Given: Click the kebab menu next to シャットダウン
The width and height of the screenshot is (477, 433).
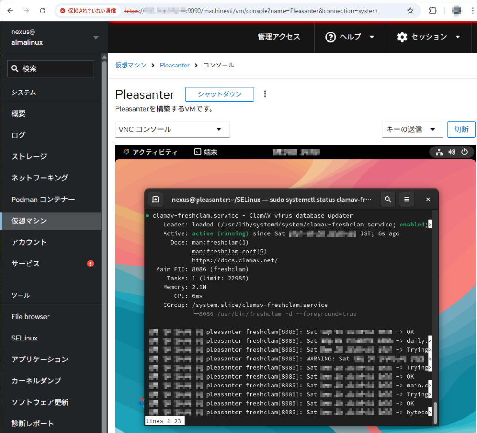Looking at the screenshot, I should click(265, 94).
